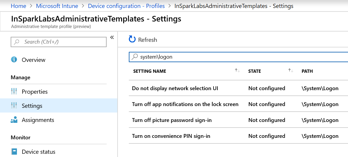Image resolution: width=348 pixels, height=157 pixels.
Task: Click the Assignments people icon
Action: (x=14, y=120)
